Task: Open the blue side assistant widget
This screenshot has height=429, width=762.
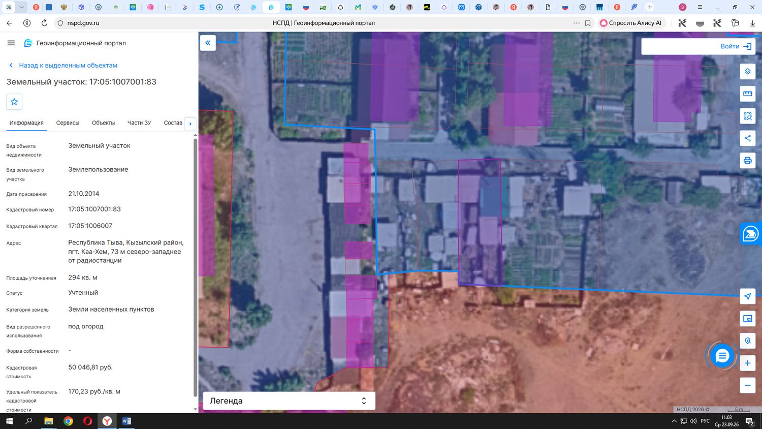Action: [751, 234]
